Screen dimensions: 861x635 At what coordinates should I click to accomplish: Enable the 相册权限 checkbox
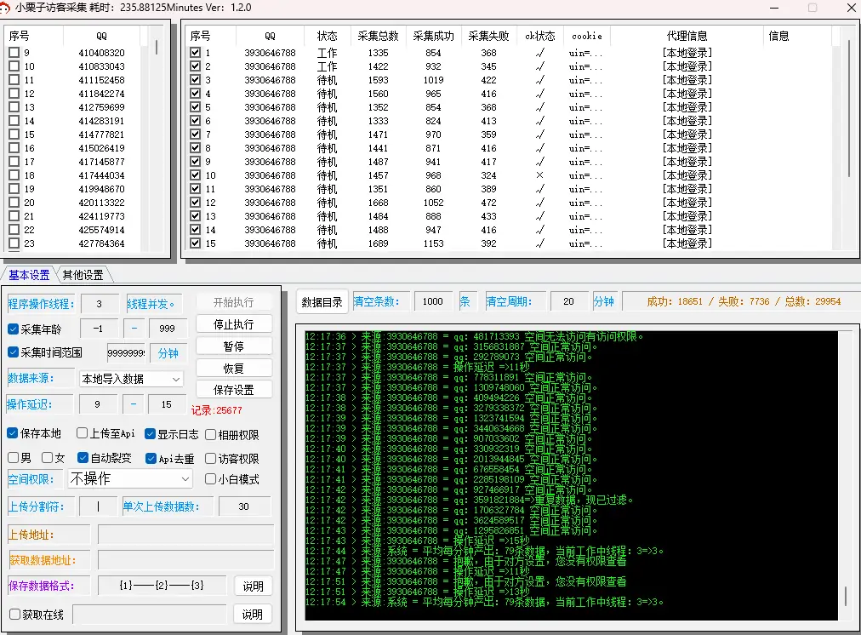(210, 434)
